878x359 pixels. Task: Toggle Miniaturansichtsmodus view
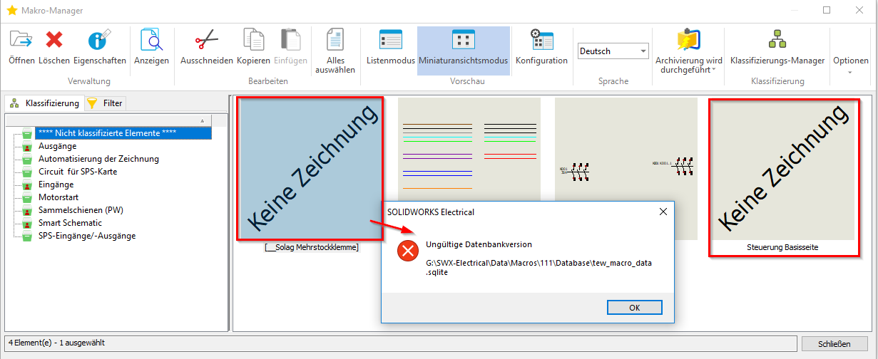pos(463,41)
